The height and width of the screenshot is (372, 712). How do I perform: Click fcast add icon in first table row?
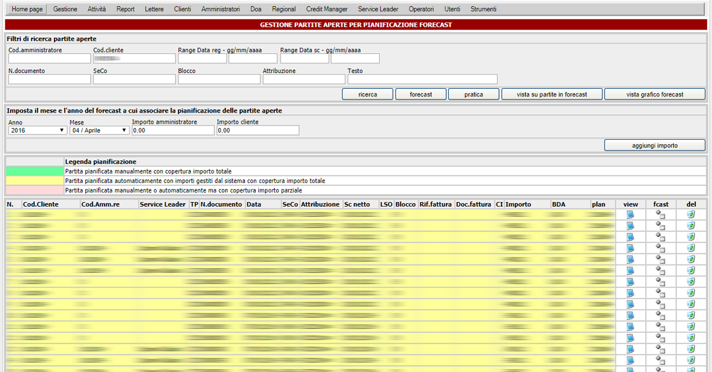coord(660,214)
